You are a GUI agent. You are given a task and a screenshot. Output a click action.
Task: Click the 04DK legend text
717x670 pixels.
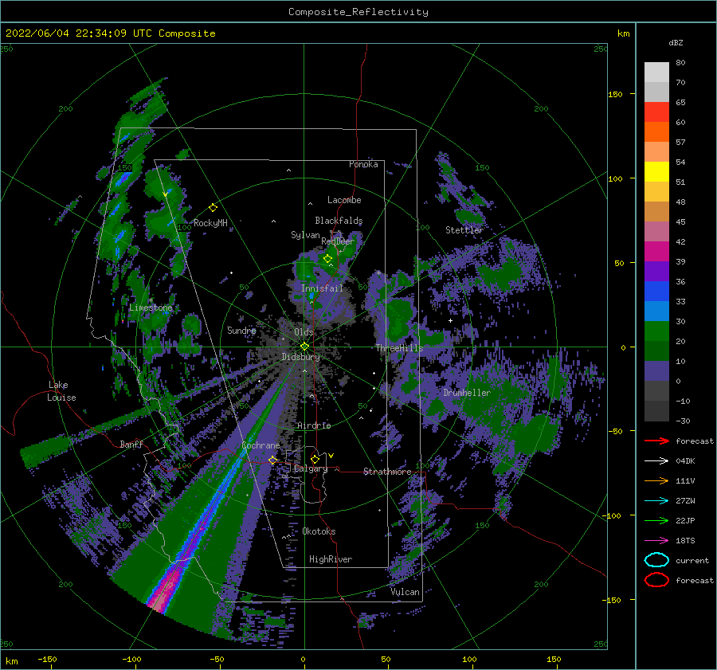click(x=685, y=460)
